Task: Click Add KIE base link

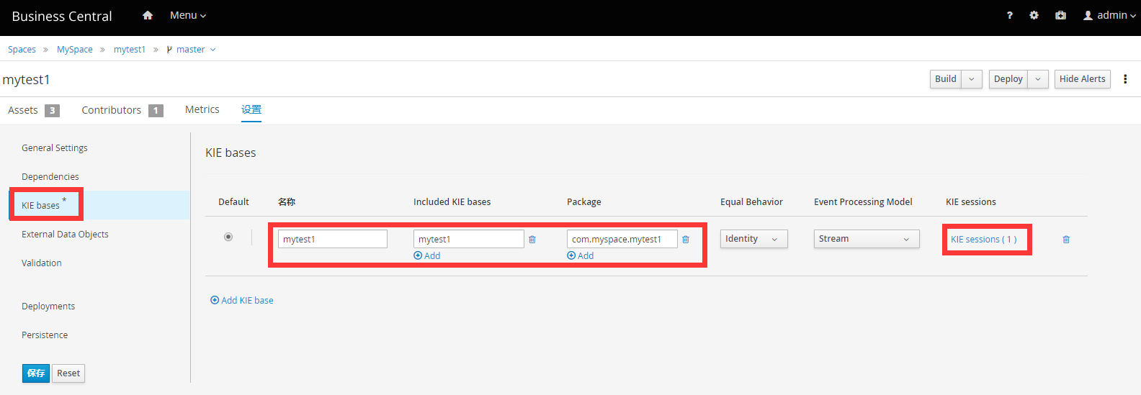Action: coord(242,300)
